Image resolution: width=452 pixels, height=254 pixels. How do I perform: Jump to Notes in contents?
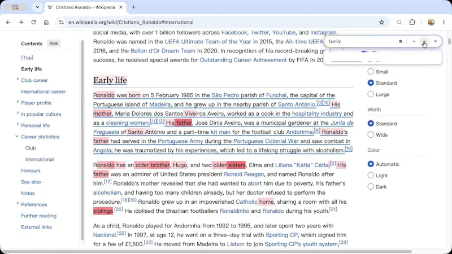pos(28,193)
